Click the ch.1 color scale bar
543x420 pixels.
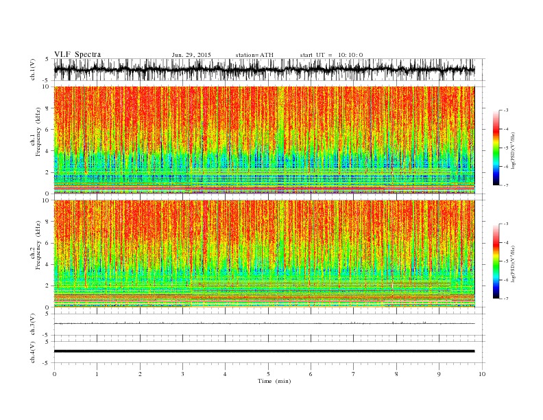click(x=496, y=148)
